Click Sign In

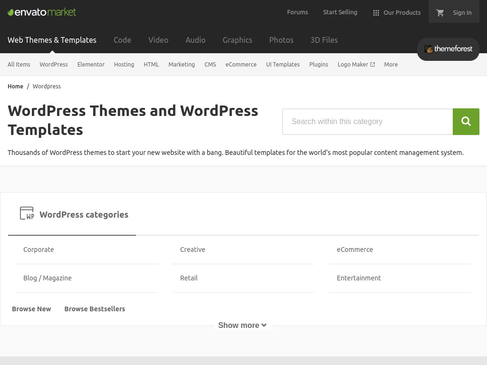point(462,13)
